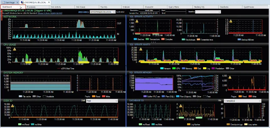The image size is (270, 128).
Task: Open the QuickTraces tab
Action: [x=256, y=7]
